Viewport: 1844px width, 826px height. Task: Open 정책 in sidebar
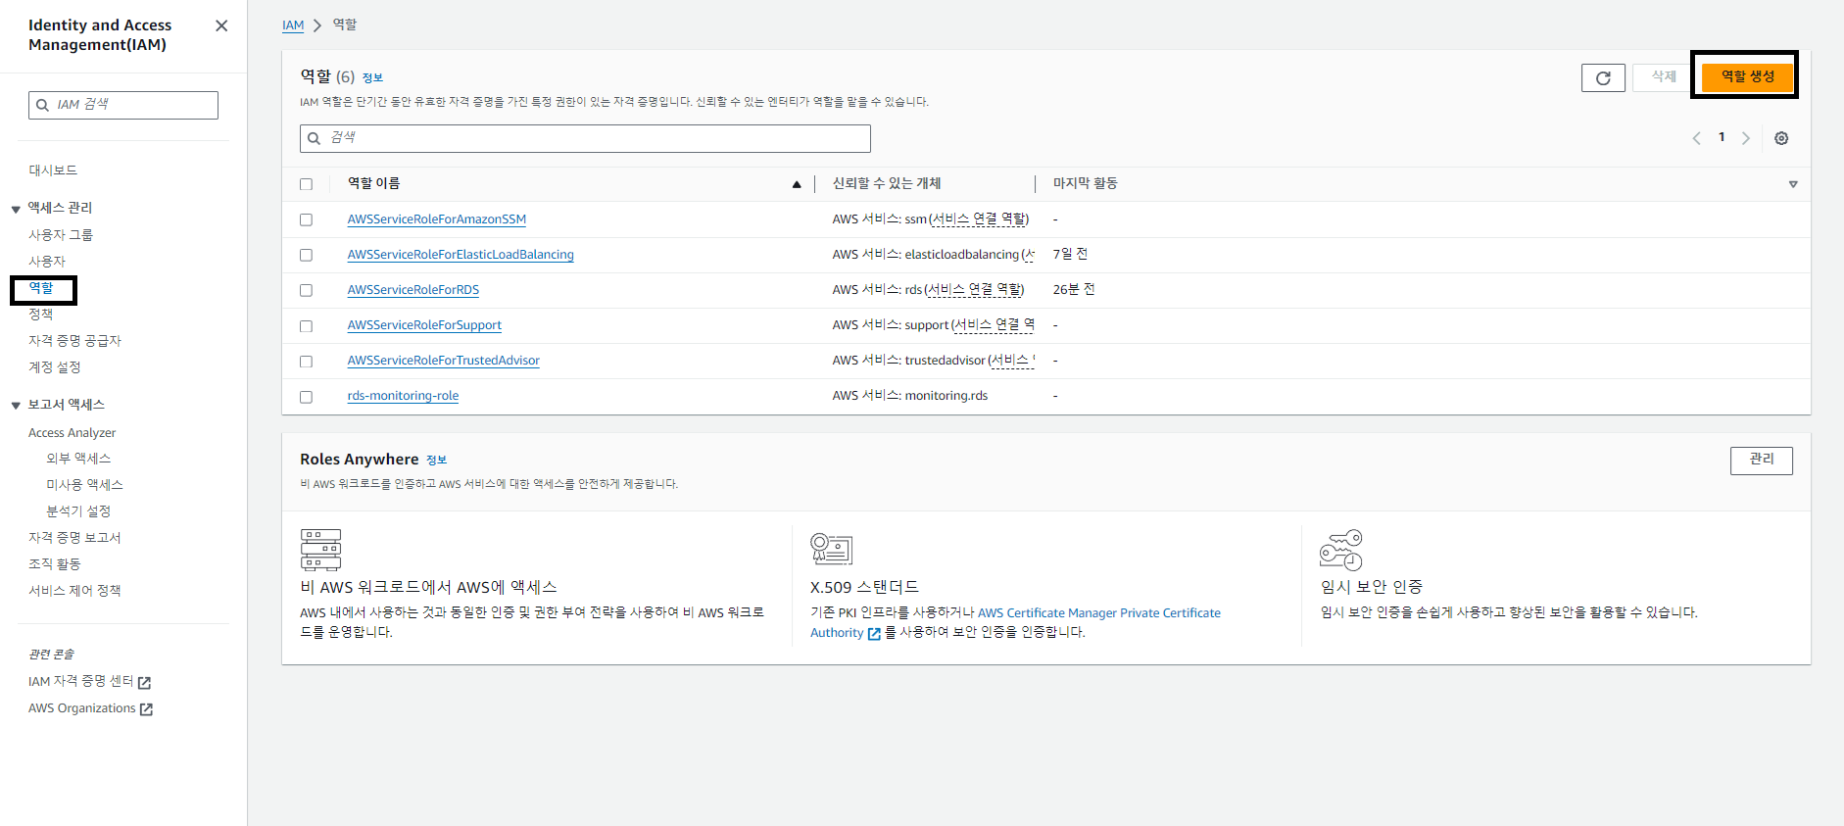pyautogui.click(x=41, y=315)
